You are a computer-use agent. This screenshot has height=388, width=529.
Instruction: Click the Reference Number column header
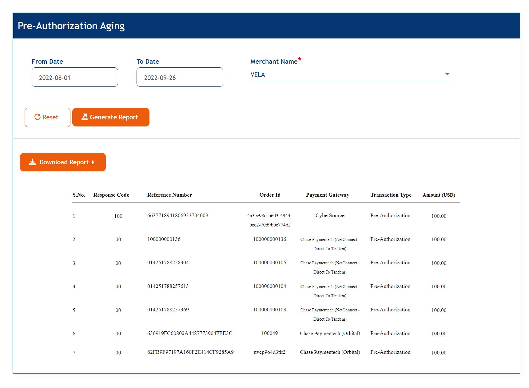coord(169,195)
